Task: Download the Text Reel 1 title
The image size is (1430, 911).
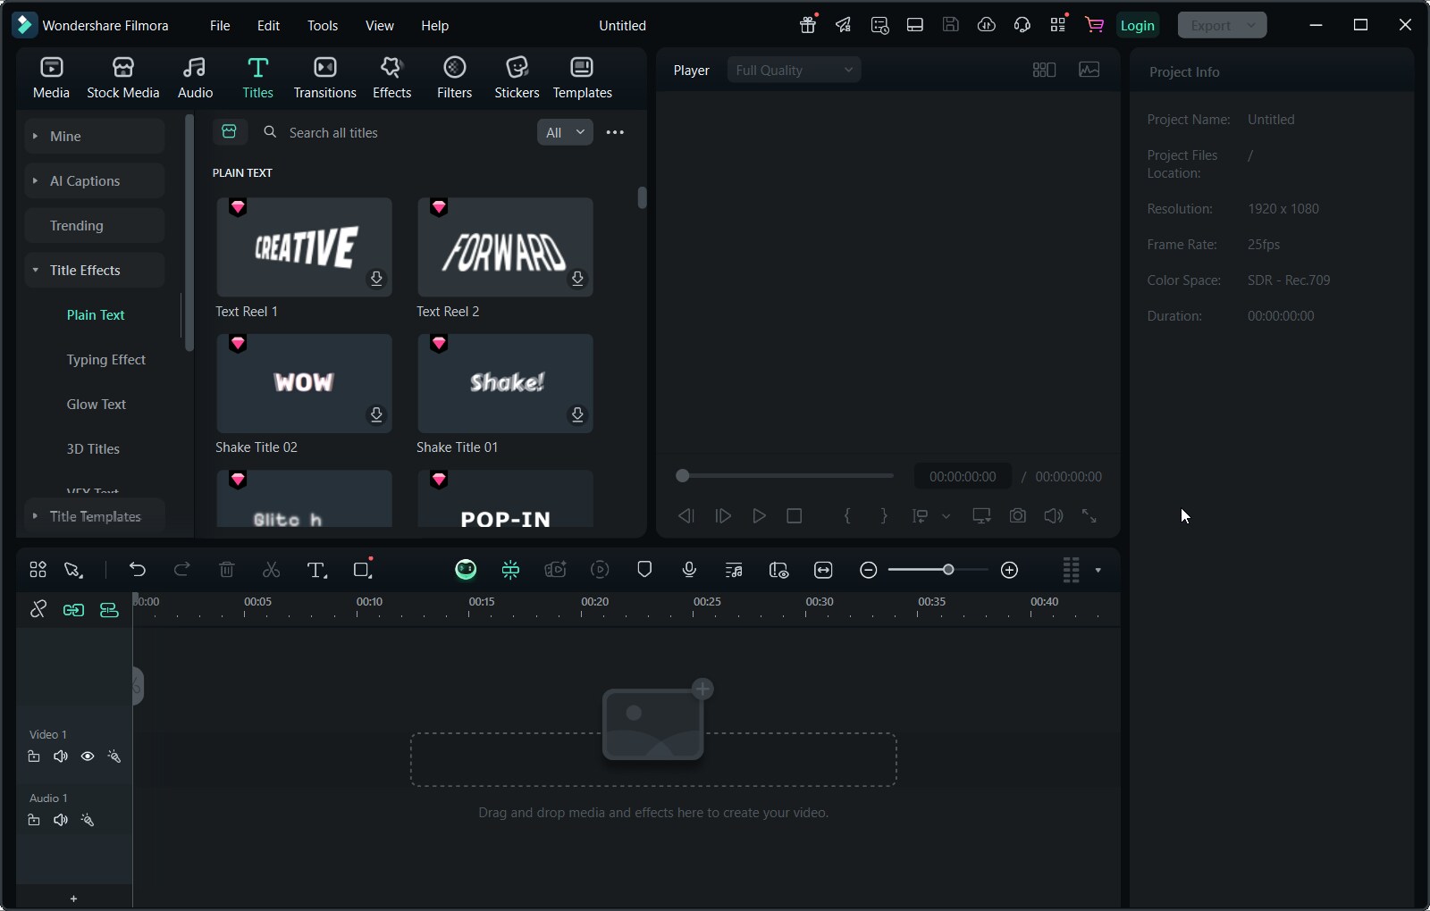Action: coord(376,279)
